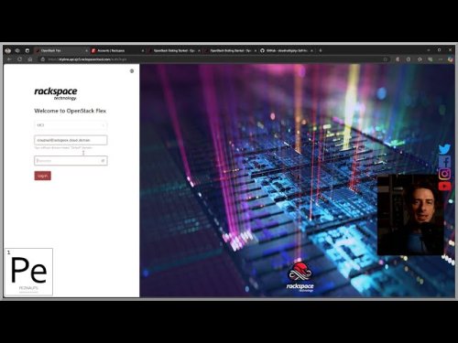Open the Twitter bird icon

tap(444, 149)
